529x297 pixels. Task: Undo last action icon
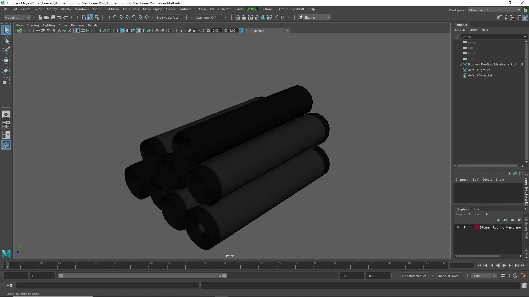pos(59,17)
